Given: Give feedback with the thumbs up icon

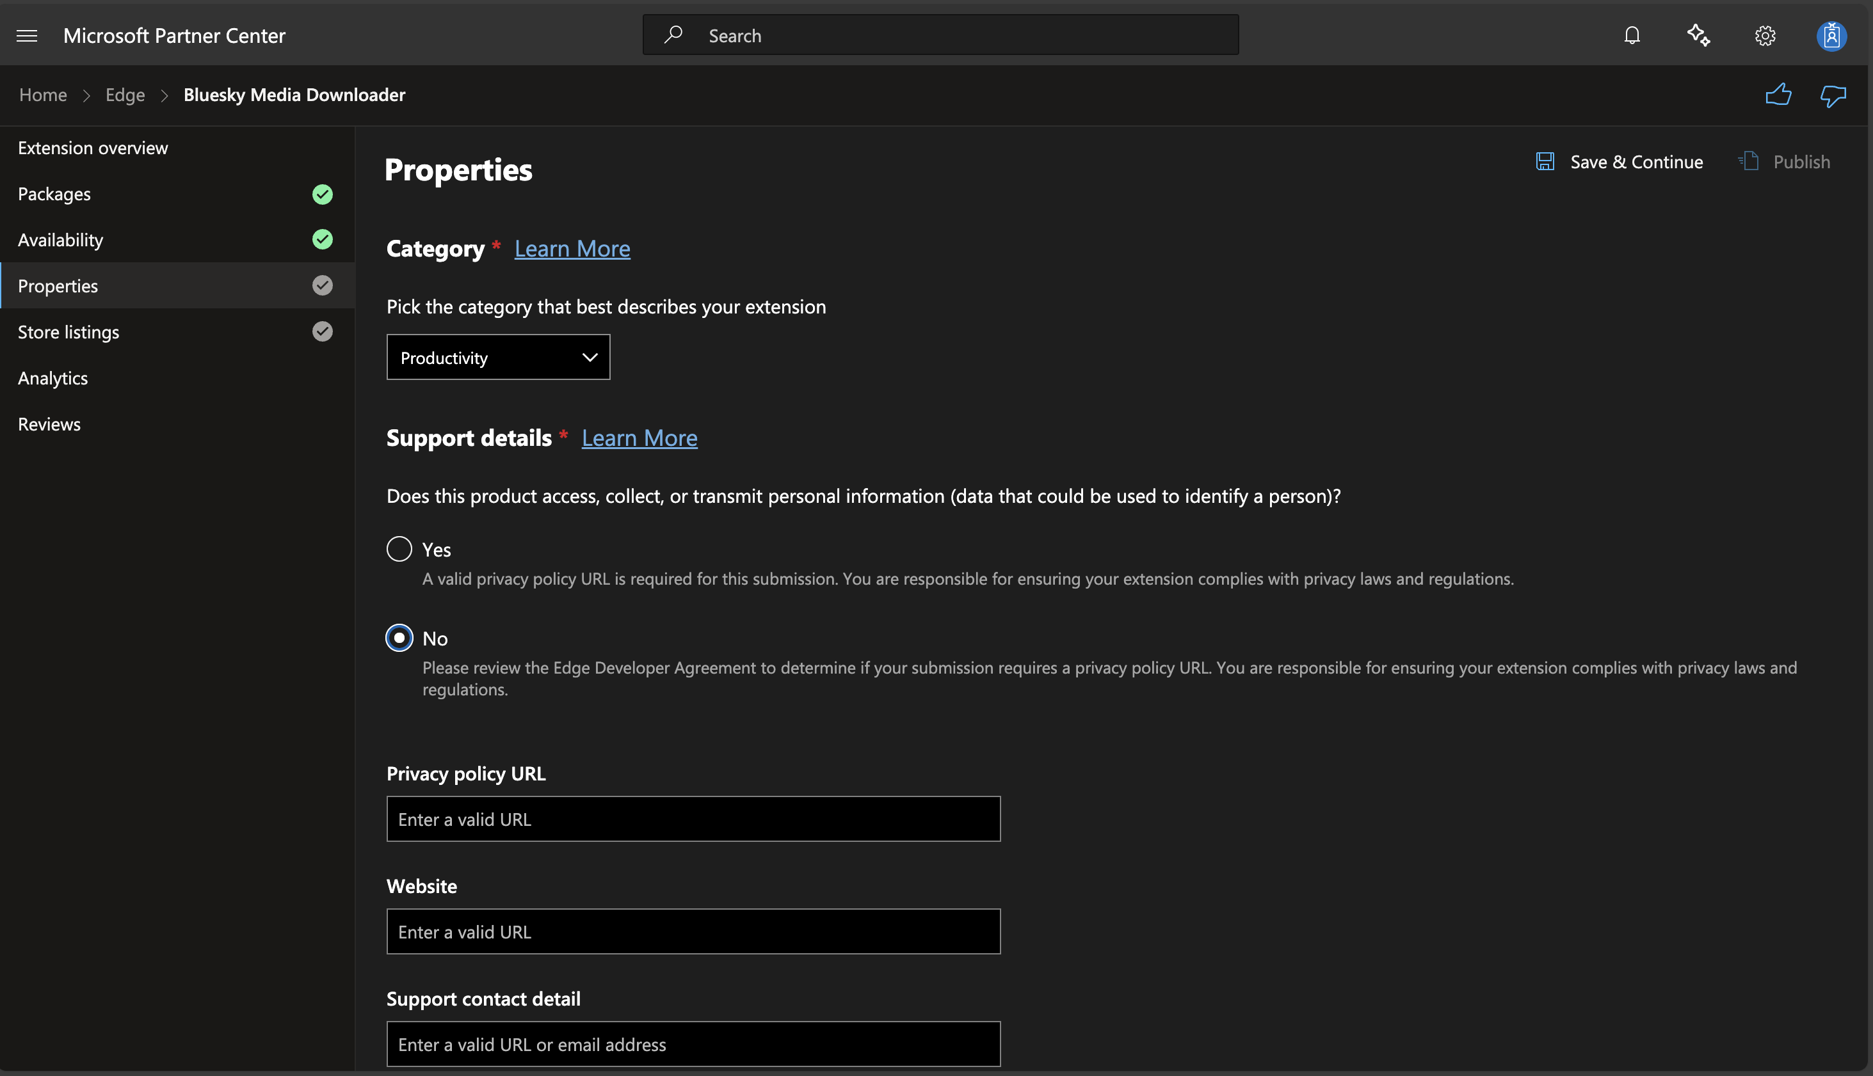Looking at the screenshot, I should [1780, 95].
